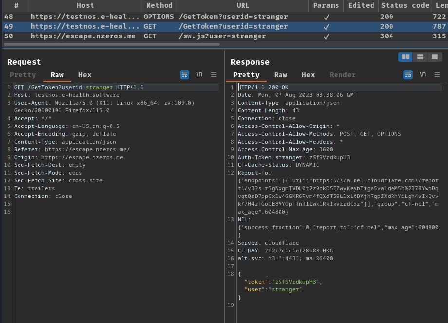Click the Auth-Token-stranger response header
The image size is (448, 323).
tap(294, 157)
